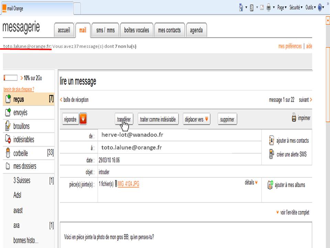
Task: Open the browser Sécurité menu
Action: (296, 8)
